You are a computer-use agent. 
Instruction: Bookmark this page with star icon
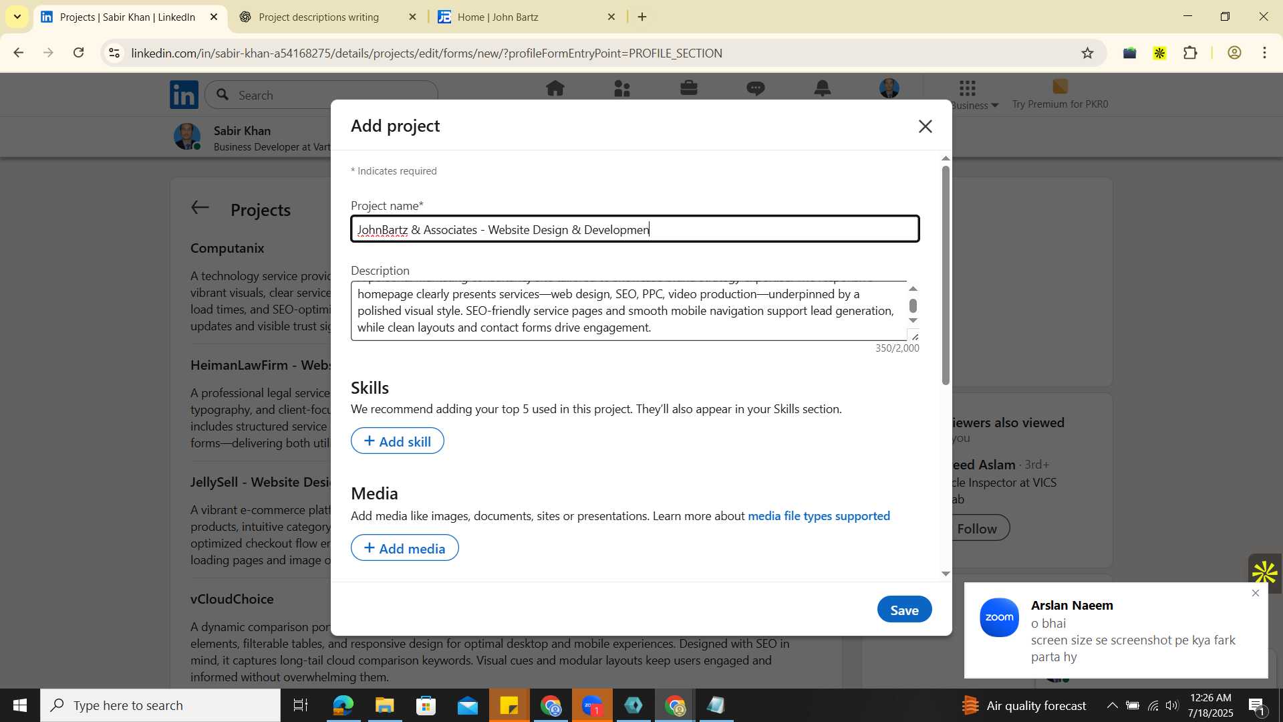coord(1087,53)
